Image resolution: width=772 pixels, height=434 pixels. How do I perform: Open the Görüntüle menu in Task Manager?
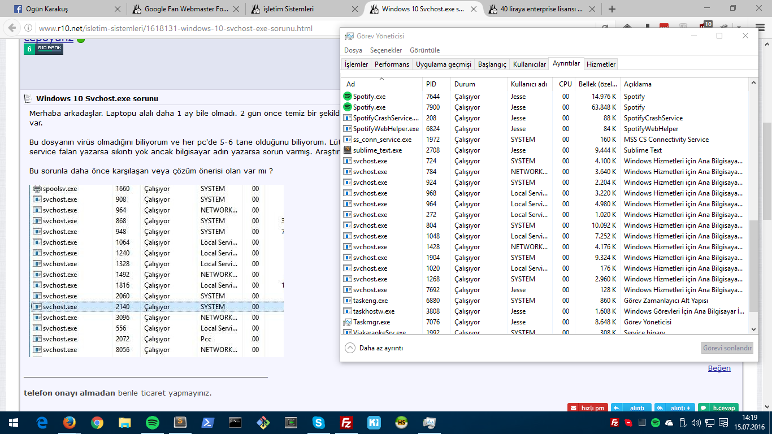(x=424, y=50)
